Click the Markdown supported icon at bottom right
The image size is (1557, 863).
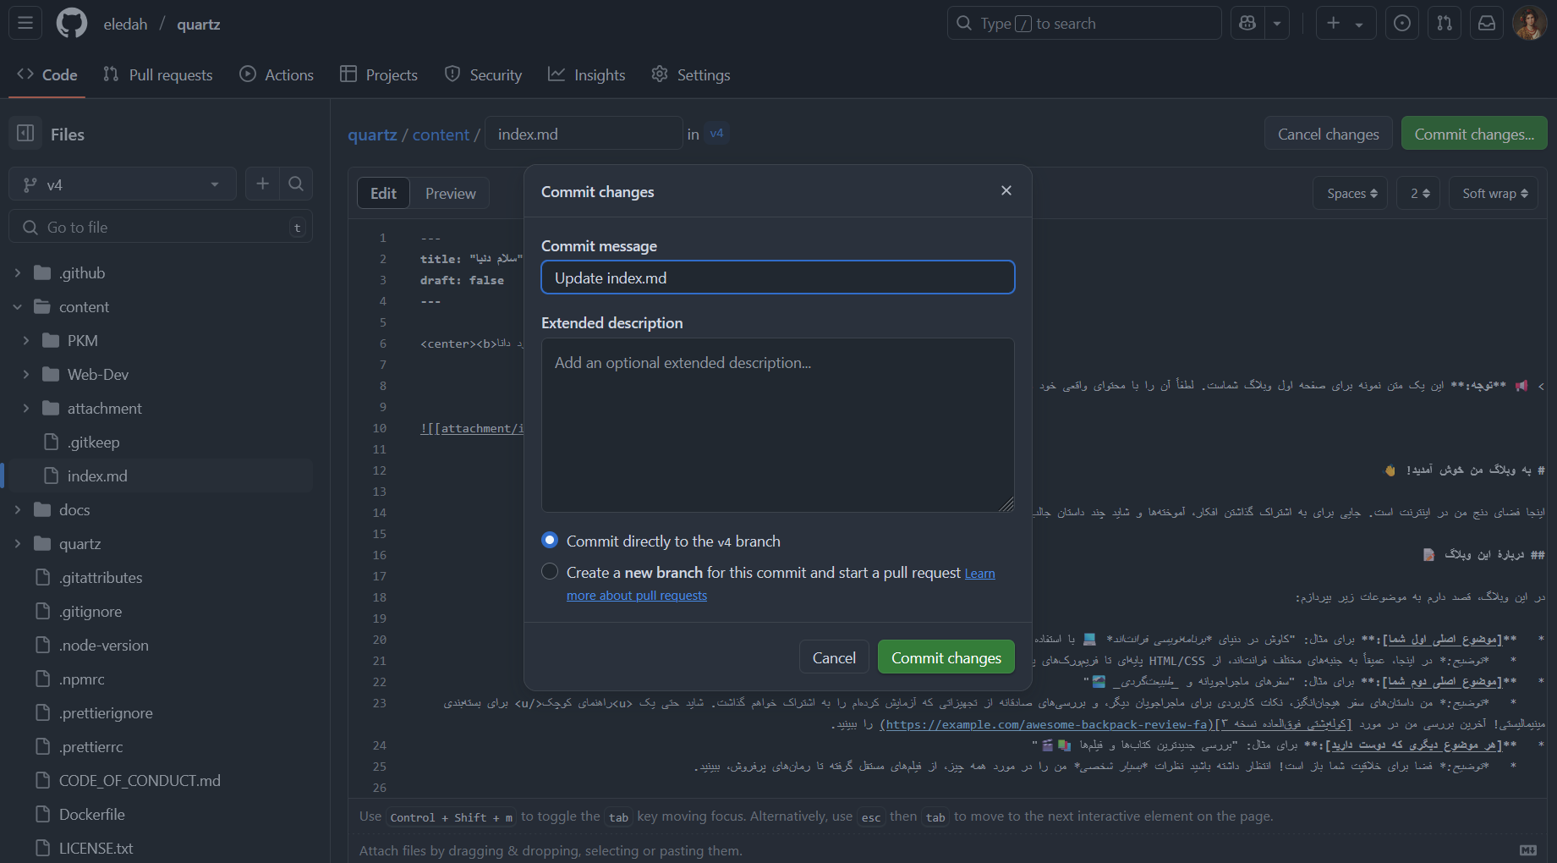(1527, 850)
